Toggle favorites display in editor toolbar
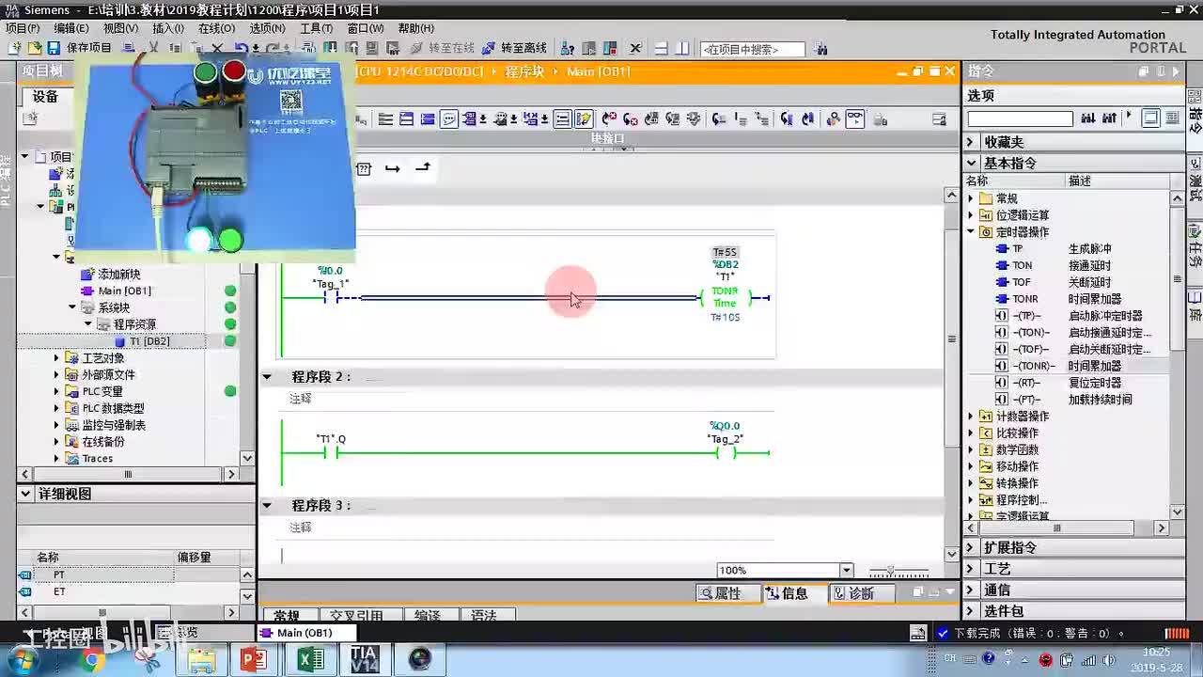 pos(584,118)
